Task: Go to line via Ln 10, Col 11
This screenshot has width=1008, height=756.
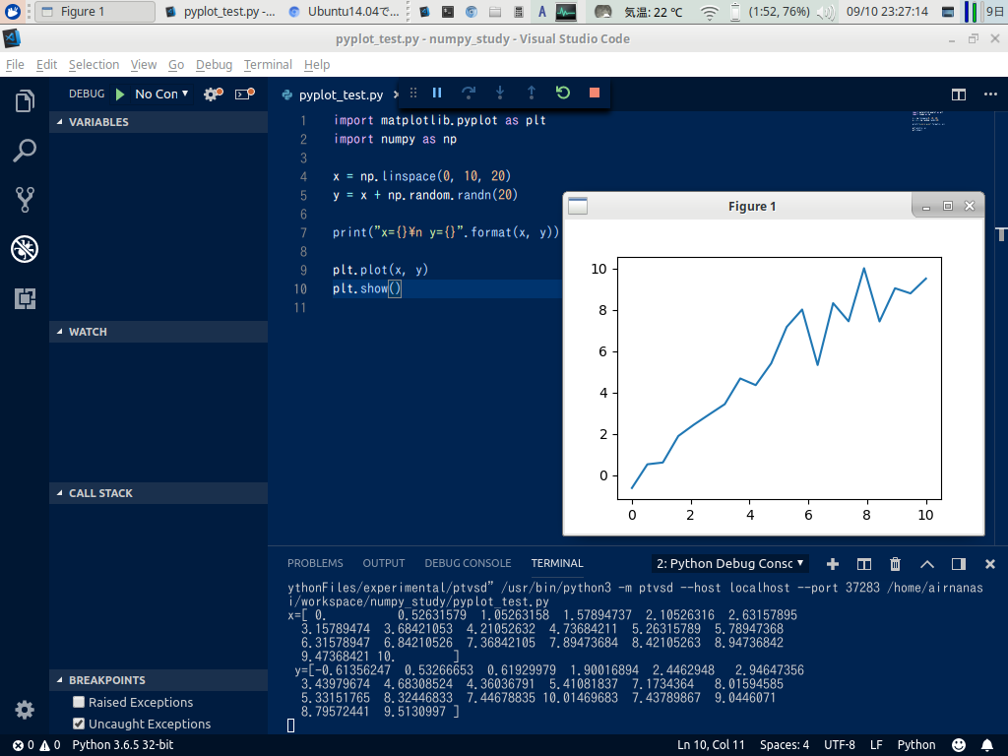Action: click(x=711, y=744)
